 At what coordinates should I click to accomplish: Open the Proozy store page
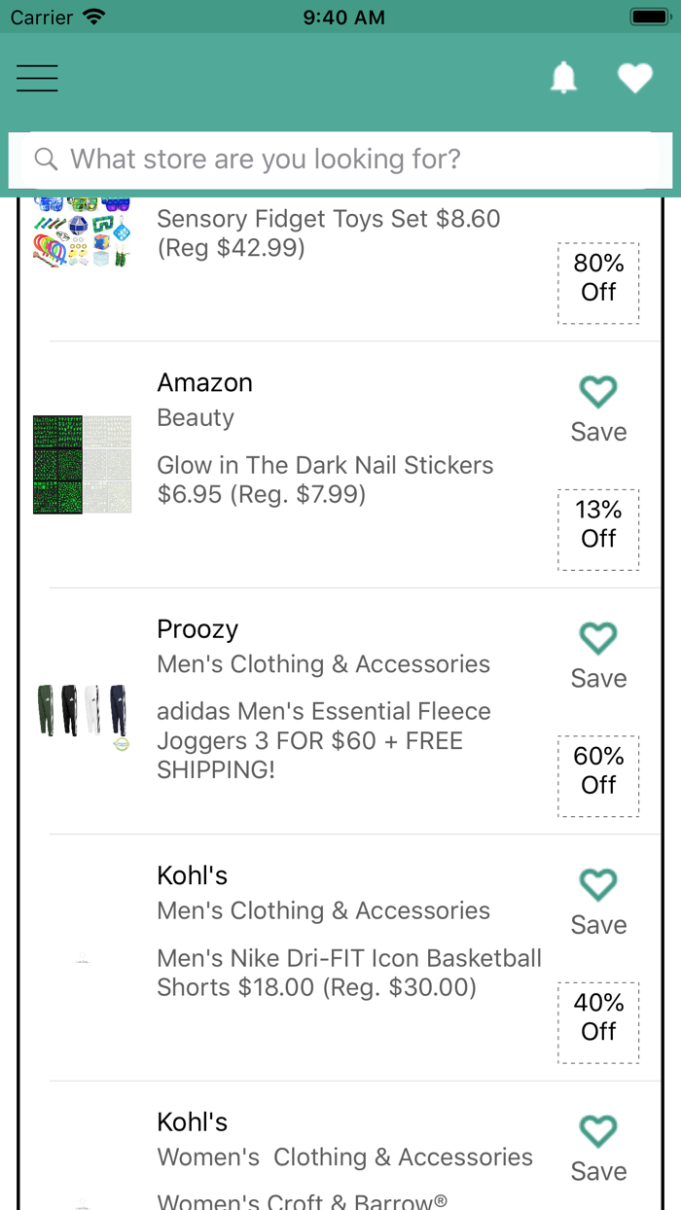197,628
